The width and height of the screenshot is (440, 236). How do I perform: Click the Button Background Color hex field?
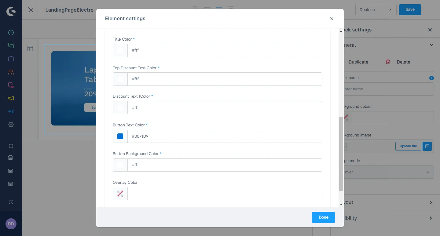[224, 165]
